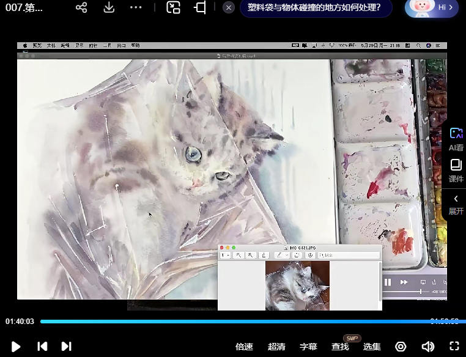Image resolution: width=466 pixels, height=357 pixels.
Task: Open the three-dot more options menu
Action: pos(136,7)
